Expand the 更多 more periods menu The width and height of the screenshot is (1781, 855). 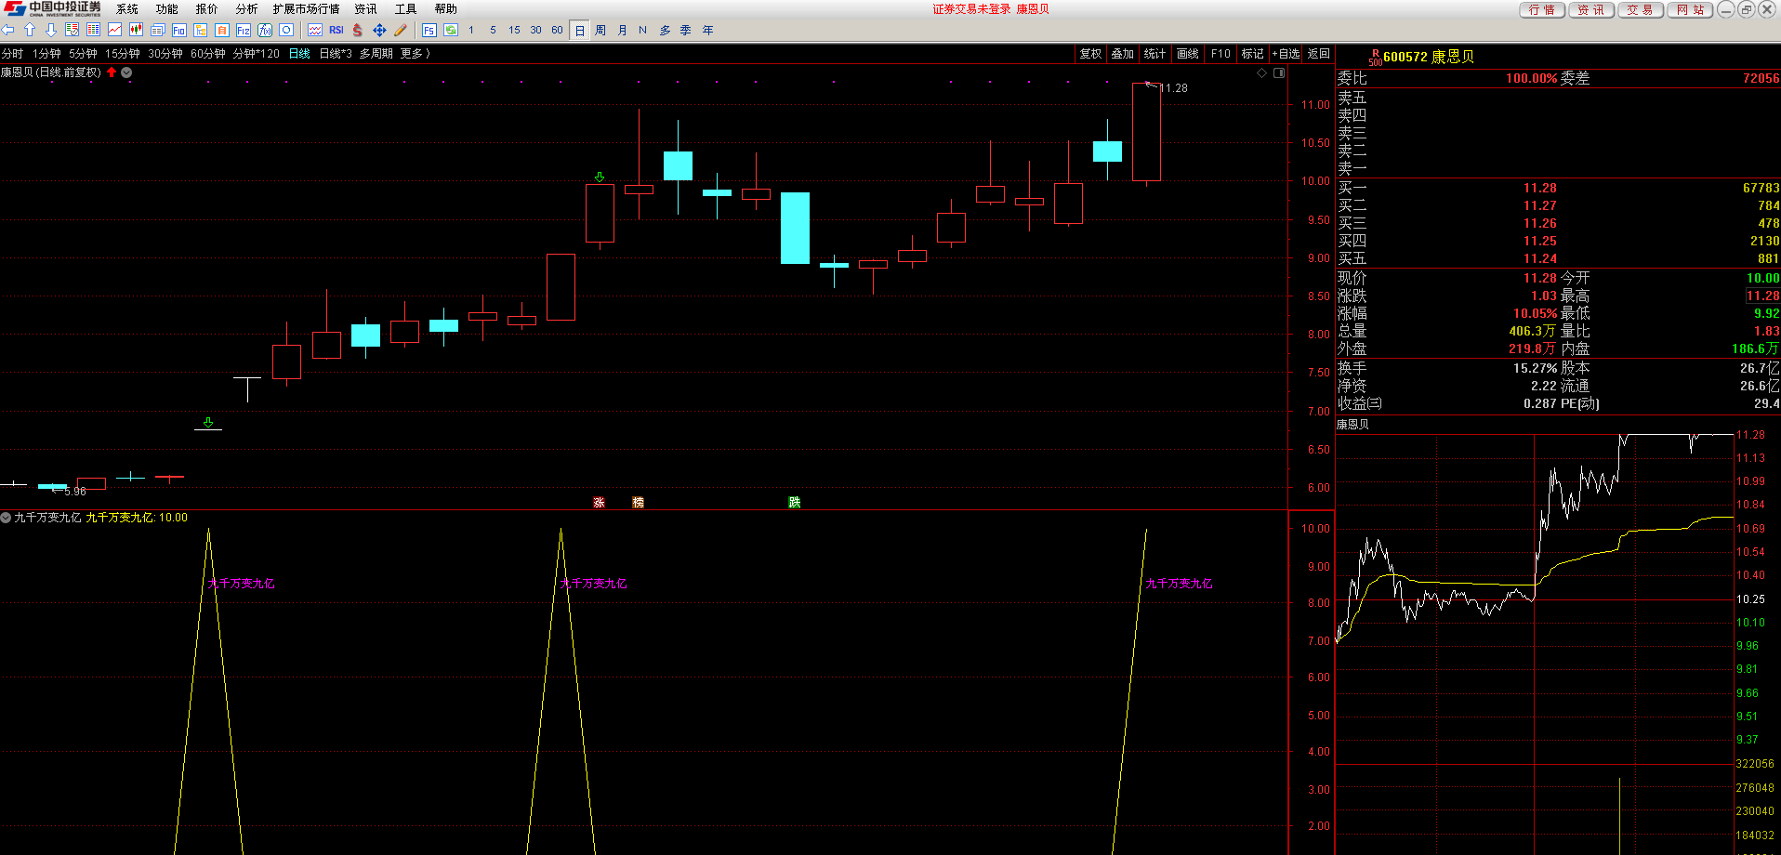pos(415,54)
